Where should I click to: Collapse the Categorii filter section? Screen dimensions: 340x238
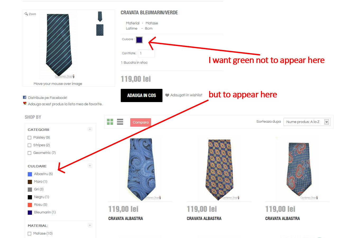tap(90, 129)
